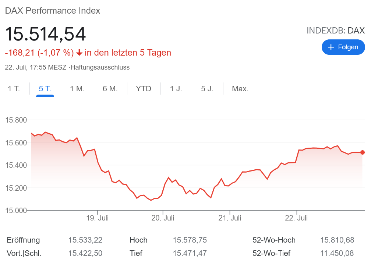371x268 pixels.
Task: Show the 1 J. chart range
Action: [176, 89]
